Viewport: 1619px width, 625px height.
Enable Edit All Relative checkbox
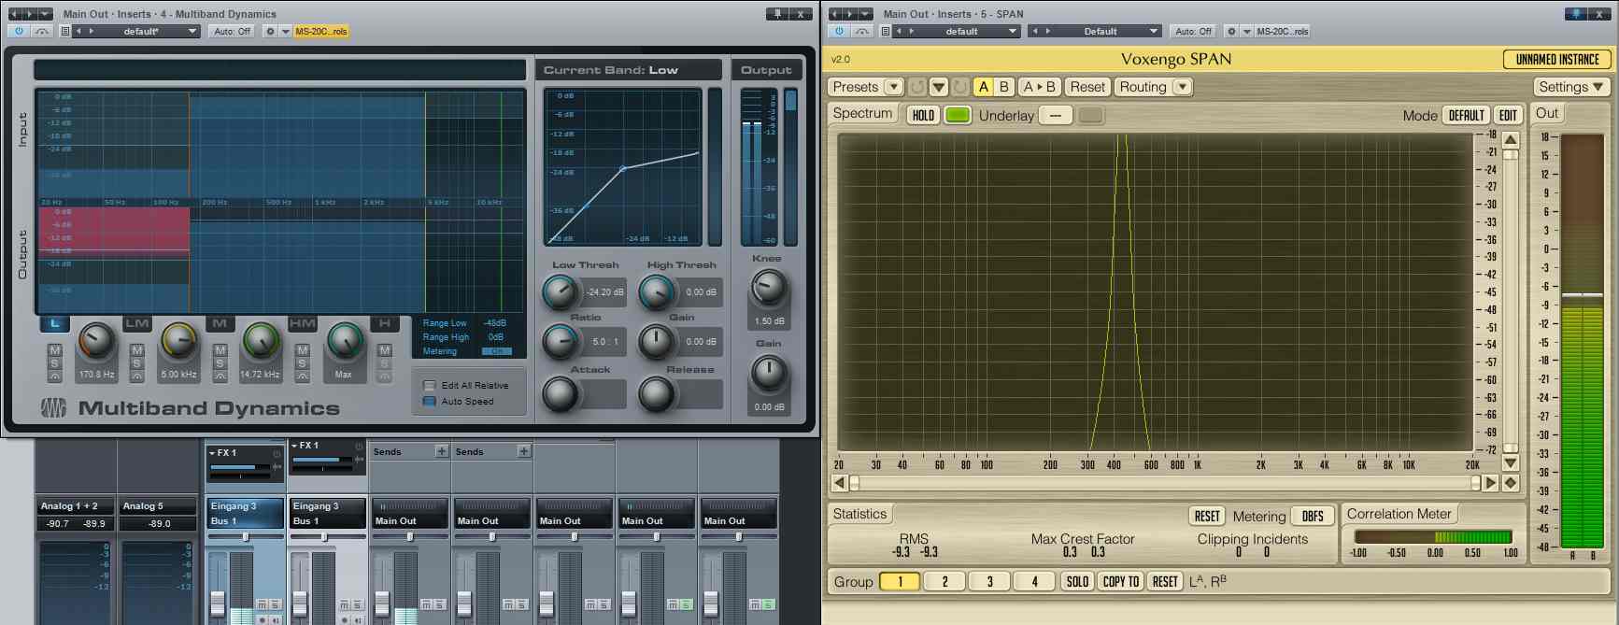[x=430, y=385]
